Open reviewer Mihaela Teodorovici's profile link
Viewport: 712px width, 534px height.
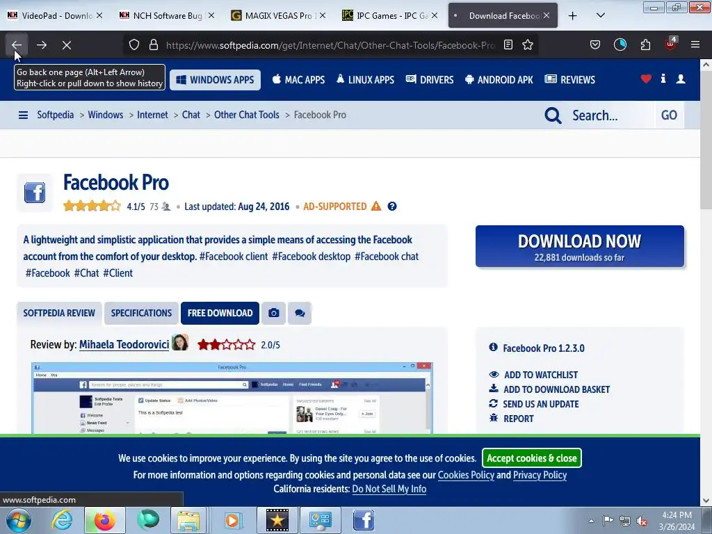point(124,345)
